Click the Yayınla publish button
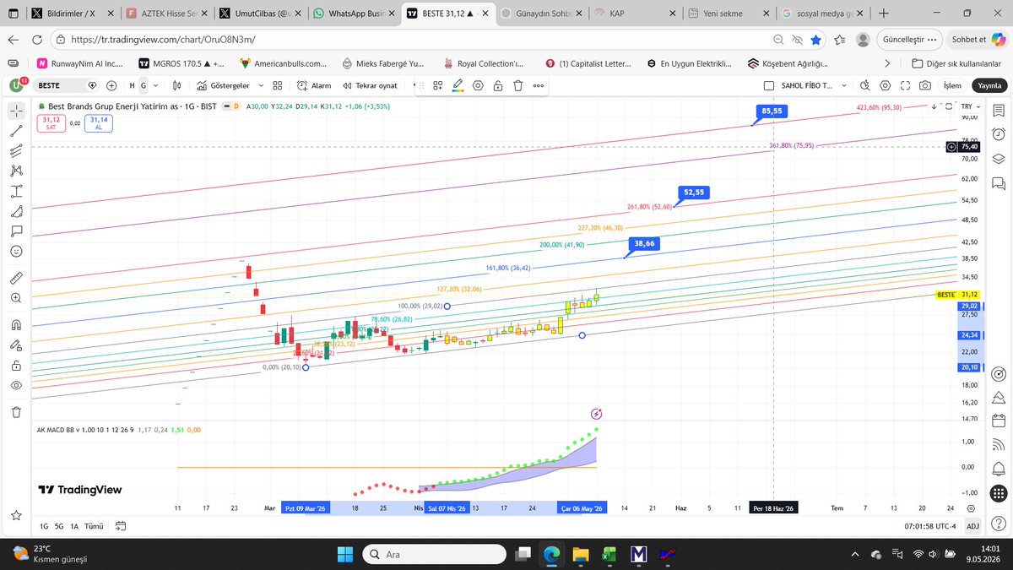 (x=989, y=85)
